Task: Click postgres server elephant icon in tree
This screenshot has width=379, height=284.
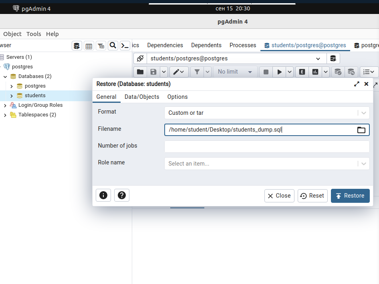Action: click(7, 66)
